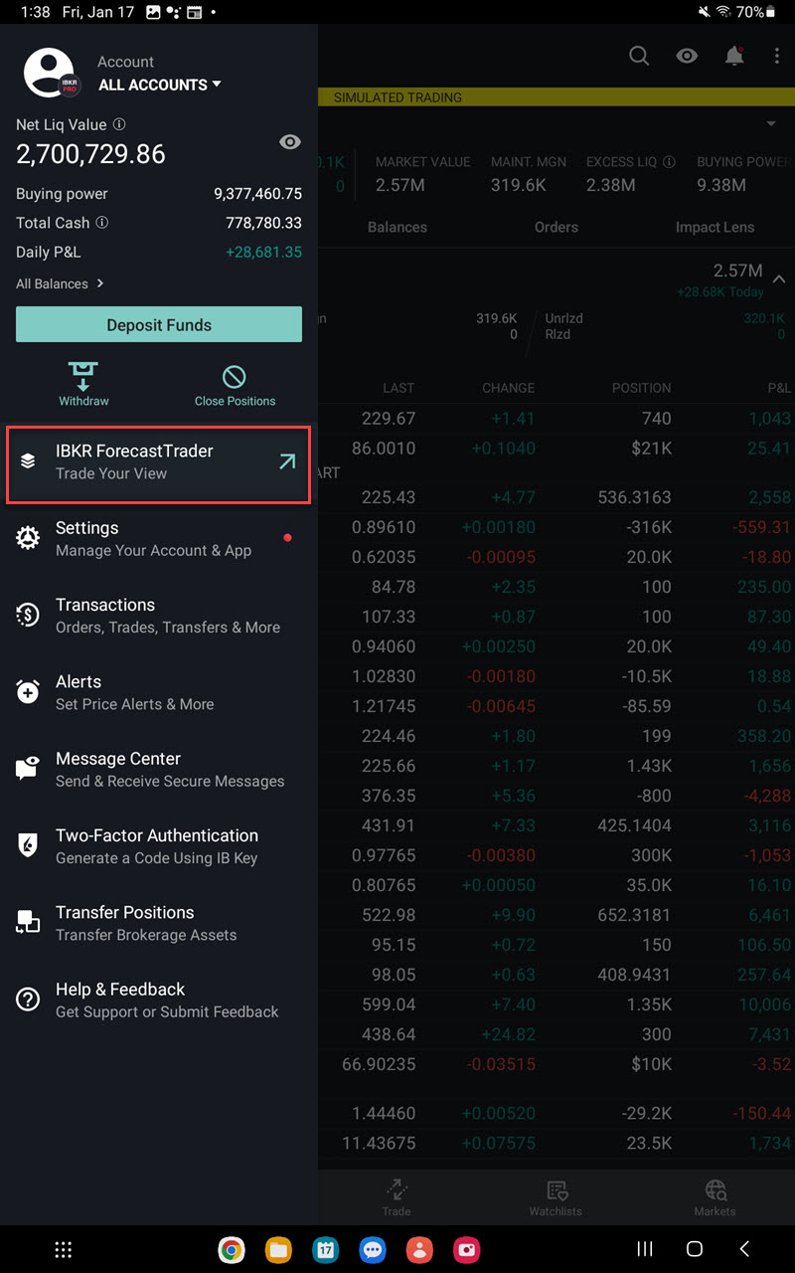Click the Deposit Funds button

coord(159,324)
